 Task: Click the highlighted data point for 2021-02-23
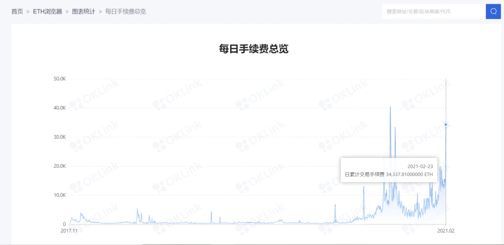(446, 124)
